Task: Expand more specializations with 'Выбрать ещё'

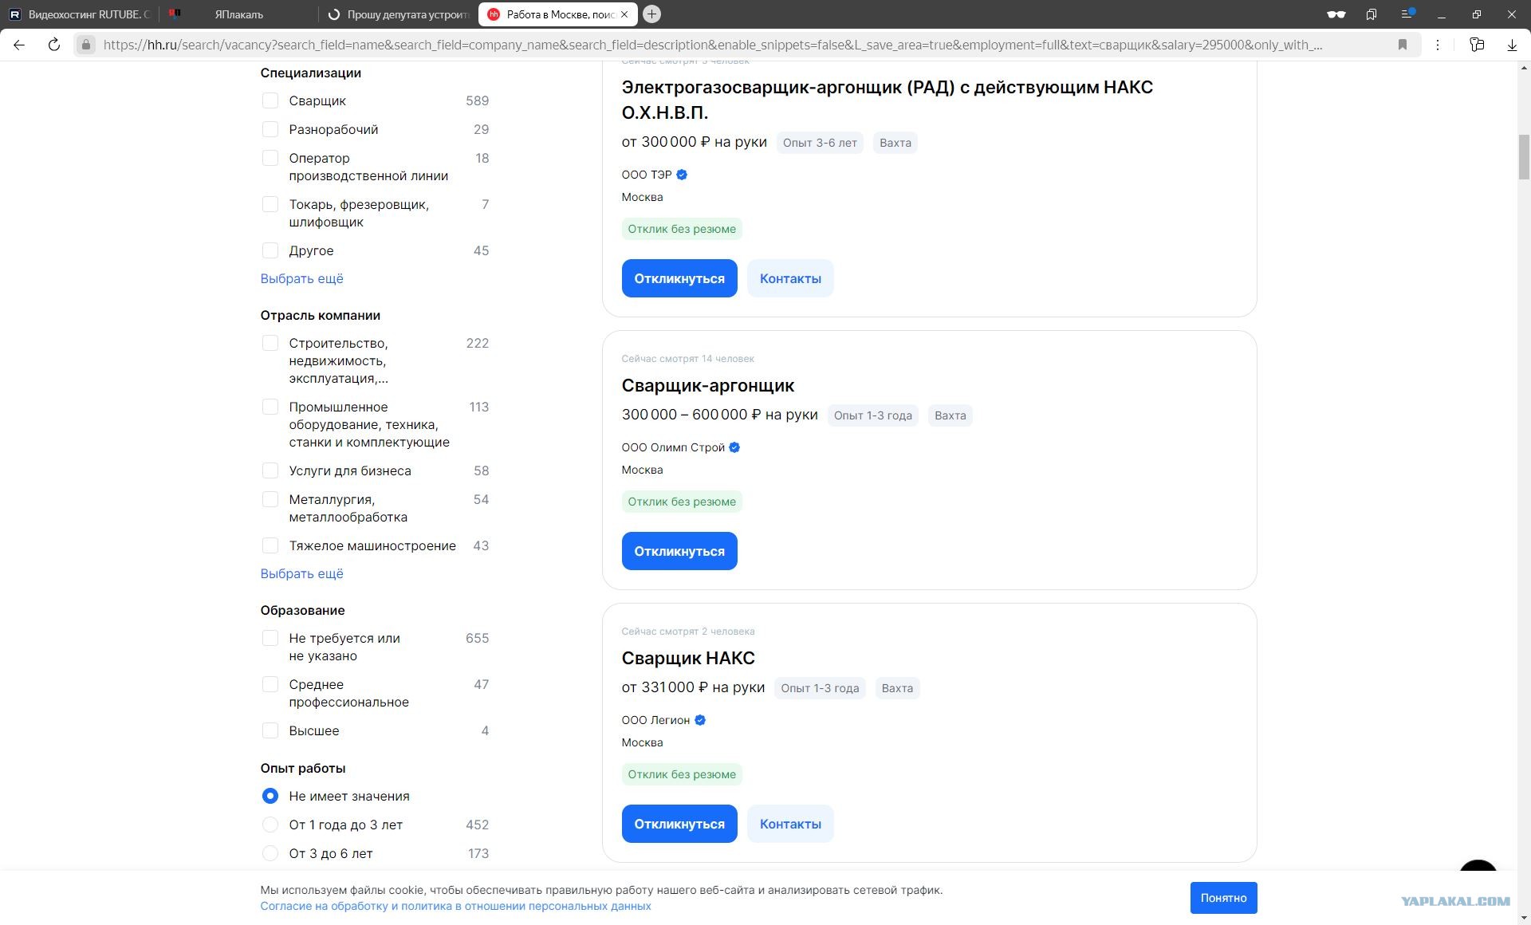Action: (x=301, y=278)
